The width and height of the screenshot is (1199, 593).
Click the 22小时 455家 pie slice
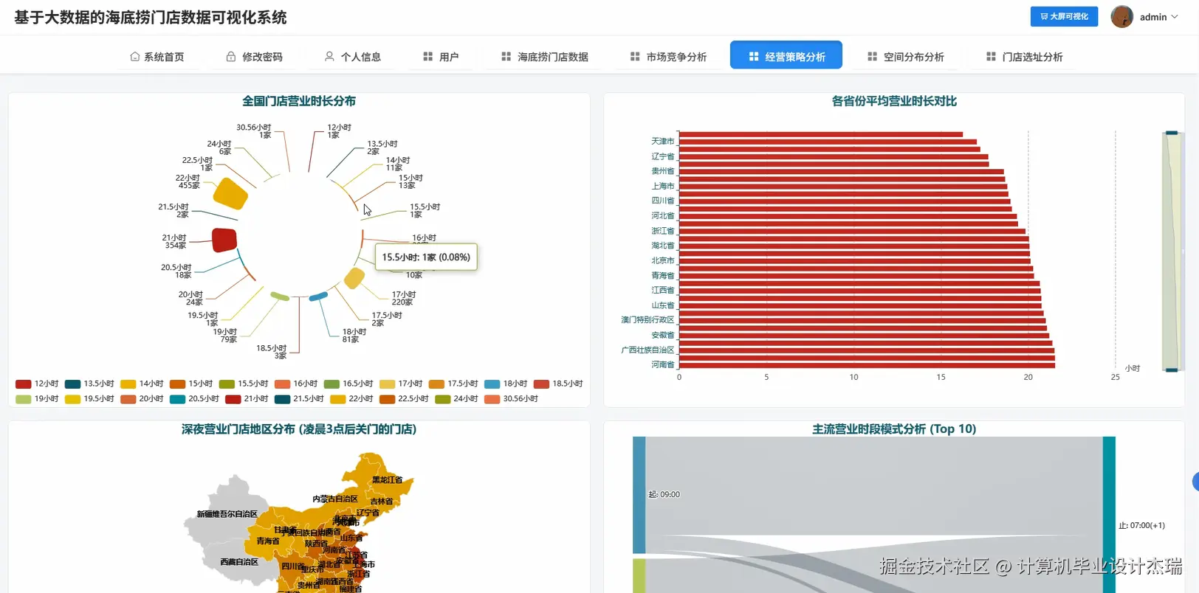(230, 193)
